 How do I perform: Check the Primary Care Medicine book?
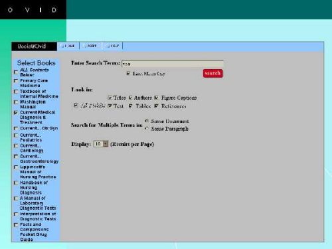click(16, 81)
